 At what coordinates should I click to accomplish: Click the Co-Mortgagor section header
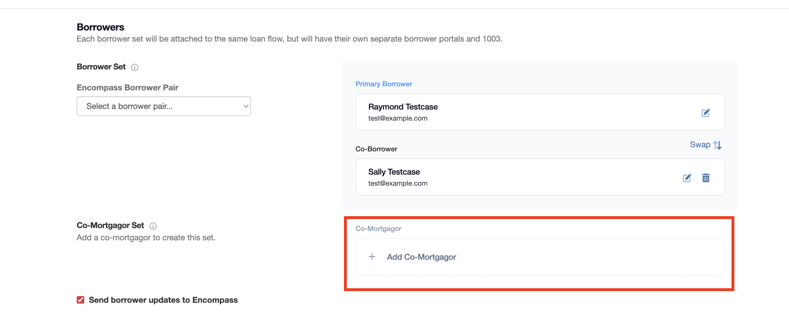point(378,228)
